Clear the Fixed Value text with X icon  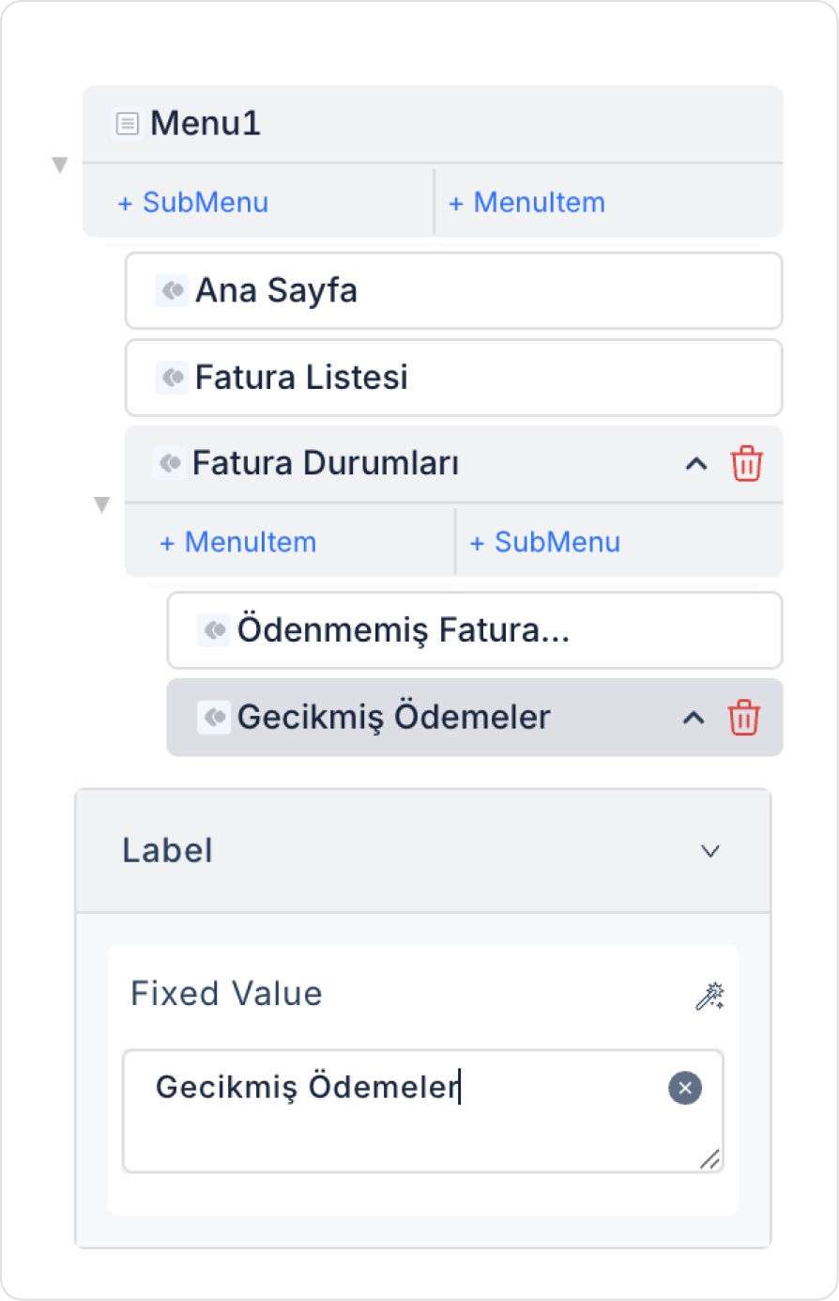(685, 1088)
